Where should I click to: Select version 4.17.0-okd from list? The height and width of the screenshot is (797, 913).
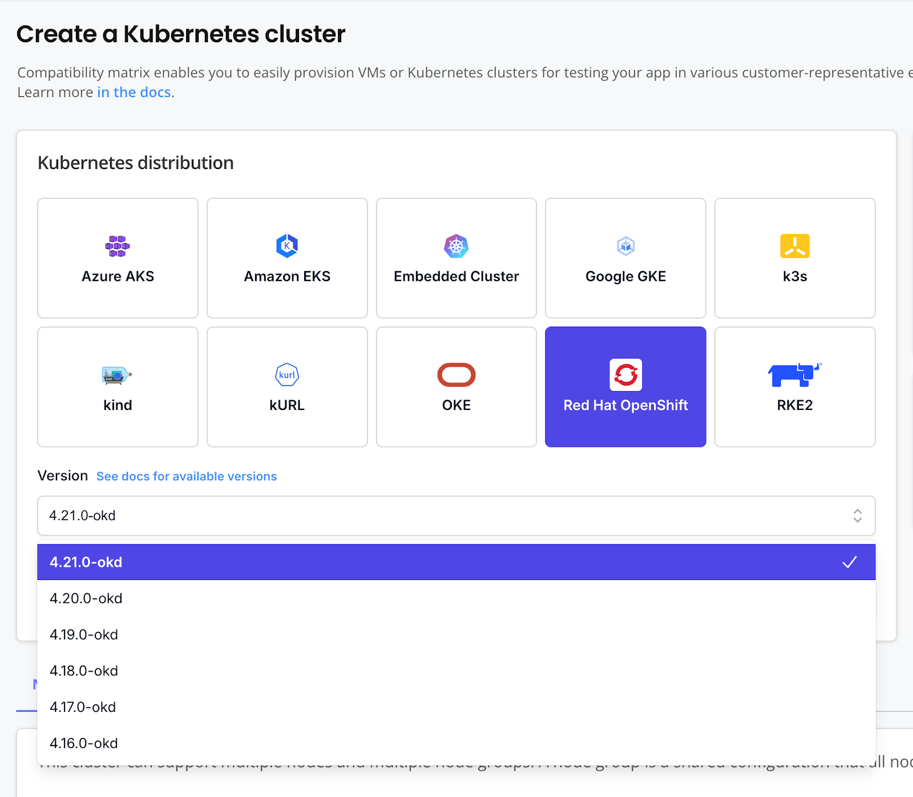[456, 707]
